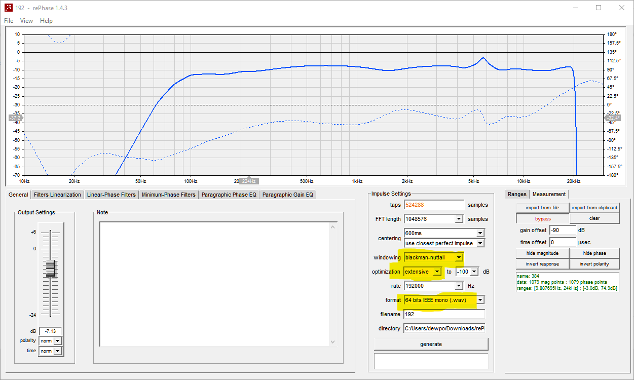
Task: Click the 1kHz frequency axis label
Action: coord(357,181)
